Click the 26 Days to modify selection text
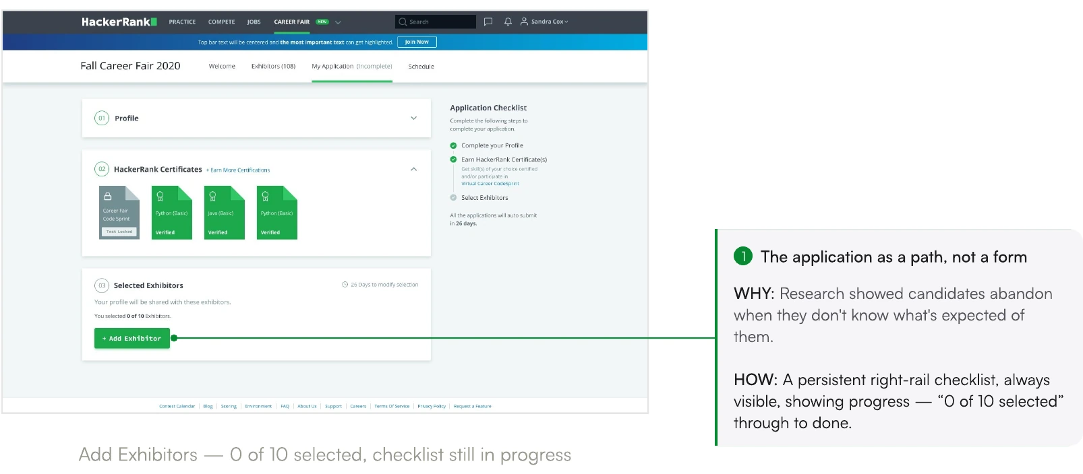 pos(384,285)
